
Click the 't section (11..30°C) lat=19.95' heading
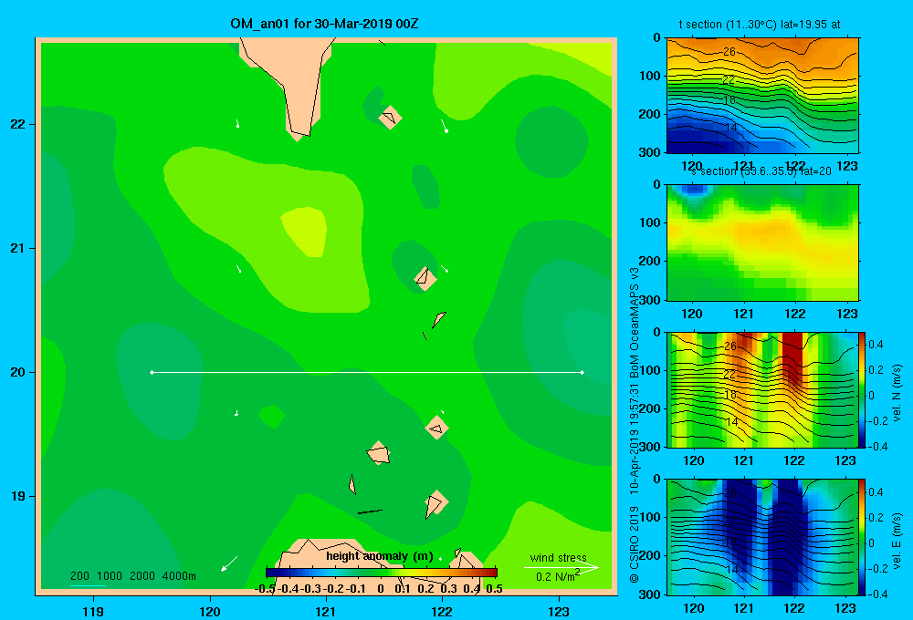[x=760, y=25]
